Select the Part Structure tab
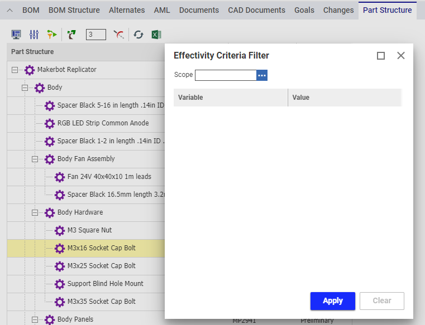 coord(388,10)
